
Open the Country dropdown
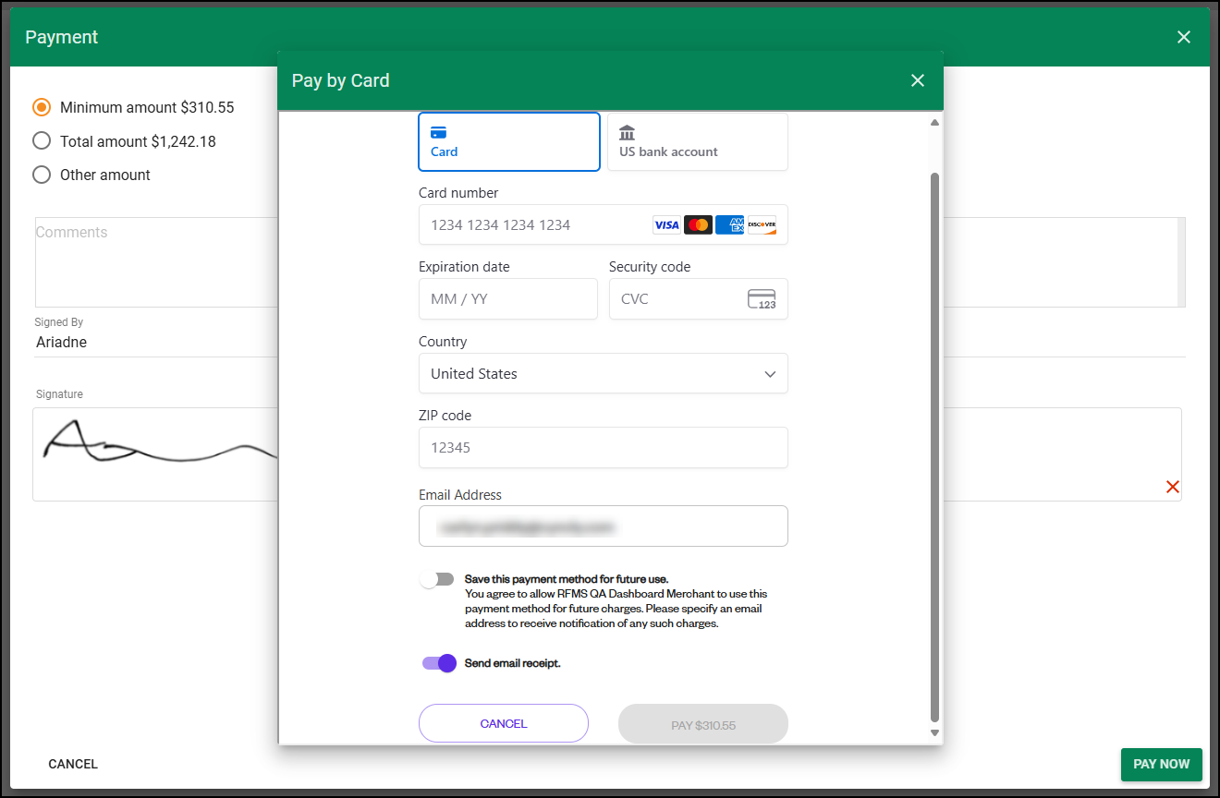point(603,374)
